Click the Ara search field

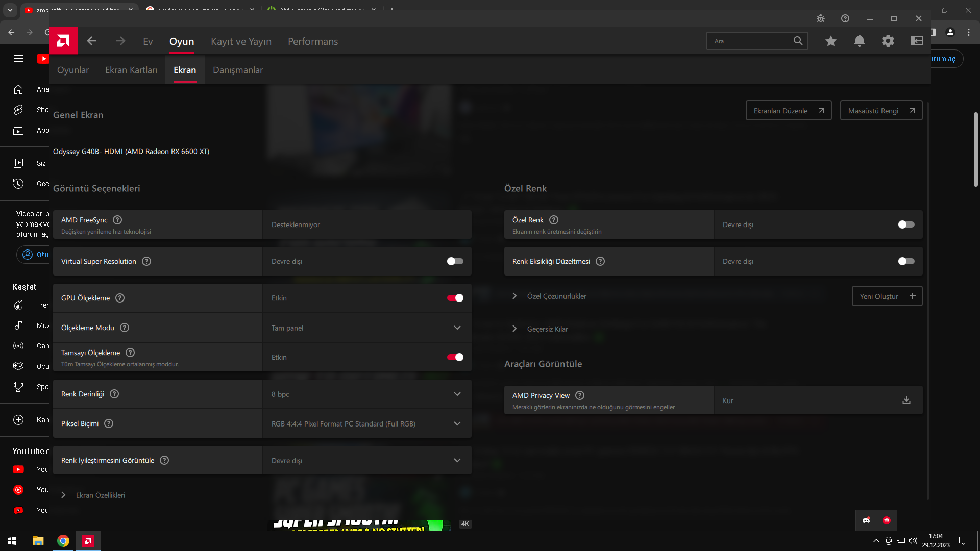(749, 41)
